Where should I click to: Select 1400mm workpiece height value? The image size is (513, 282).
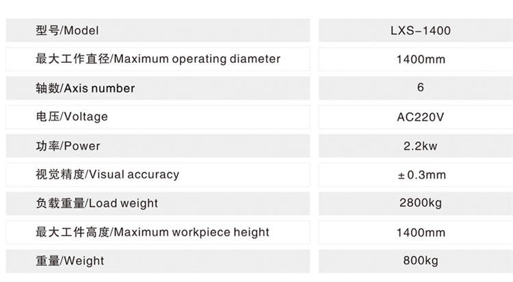coord(421,232)
